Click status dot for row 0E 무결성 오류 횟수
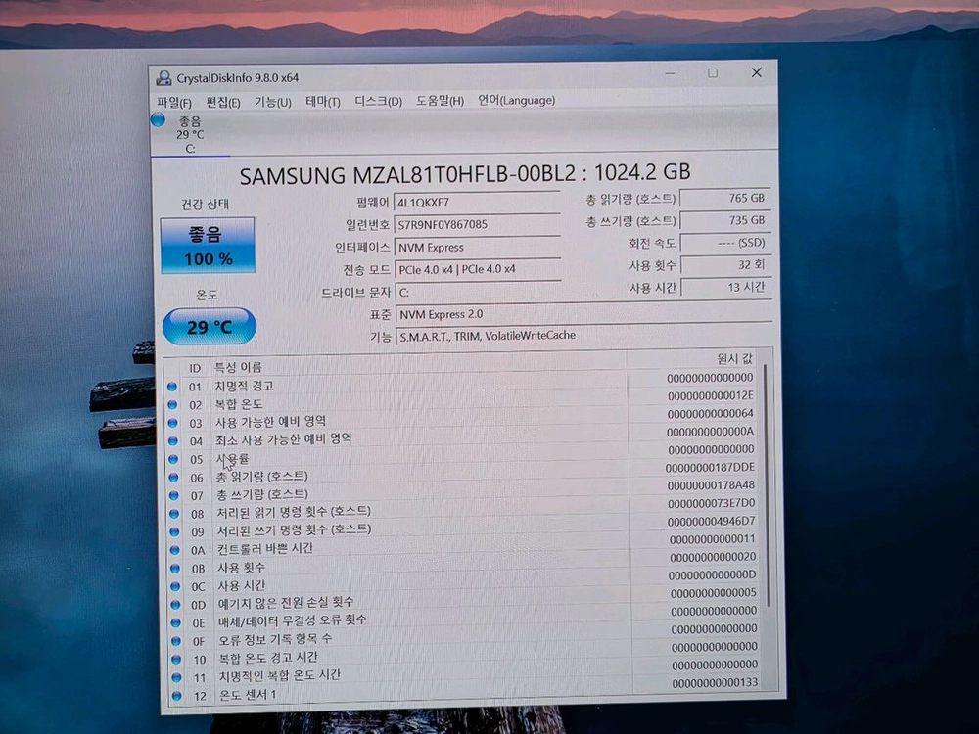Screen dimensions: 979x734 (x=176, y=622)
